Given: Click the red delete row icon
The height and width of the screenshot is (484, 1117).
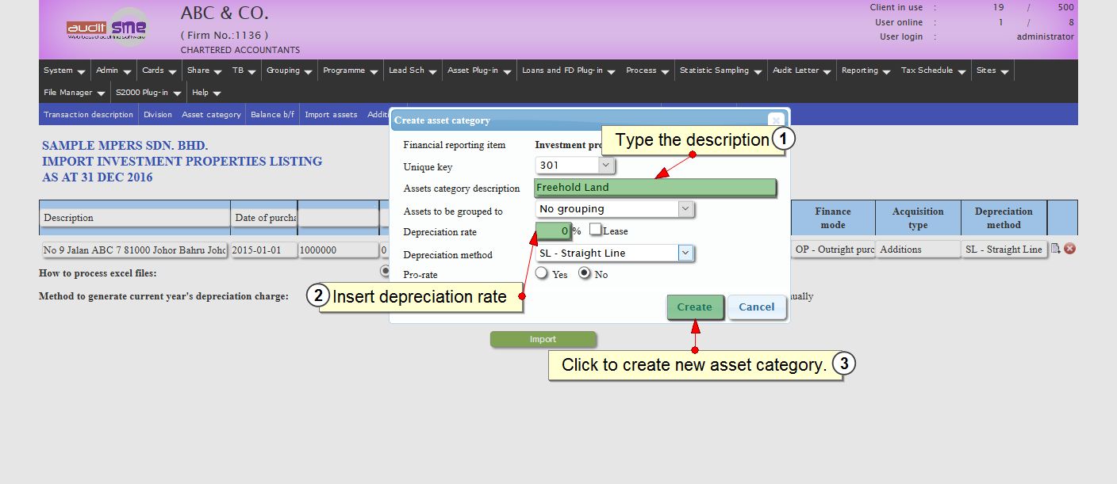Looking at the screenshot, I should click(1069, 249).
